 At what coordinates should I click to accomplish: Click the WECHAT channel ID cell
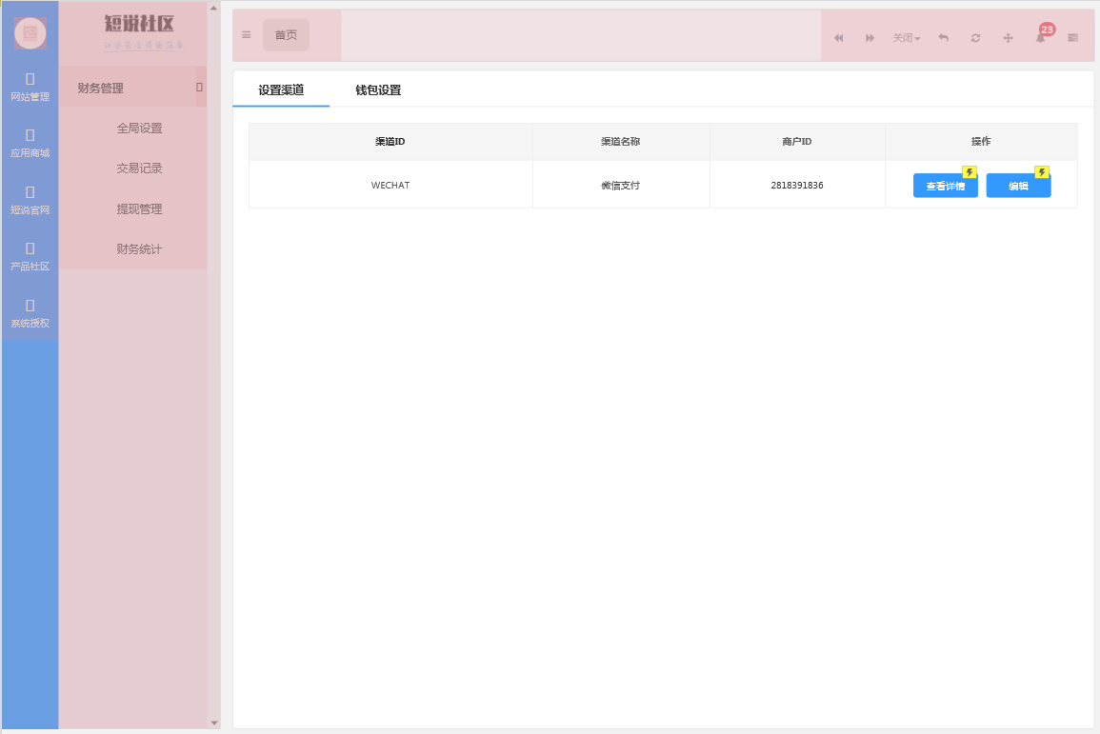390,185
